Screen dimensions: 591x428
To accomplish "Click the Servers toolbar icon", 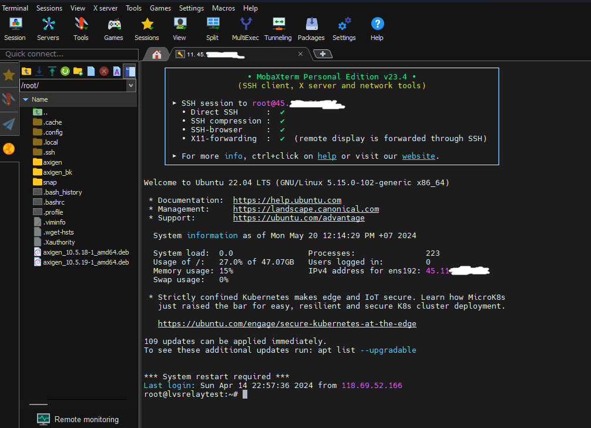I will (x=48, y=29).
